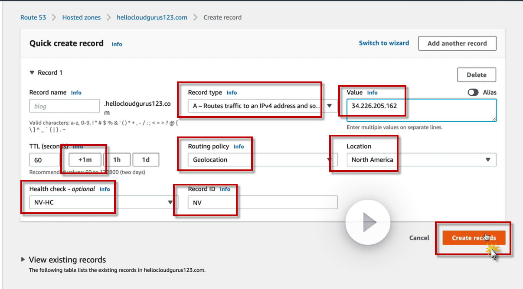Go to Route 53 breadcrumb
The width and height of the screenshot is (523, 289).
pyautogui.click(x=33, y=17)
